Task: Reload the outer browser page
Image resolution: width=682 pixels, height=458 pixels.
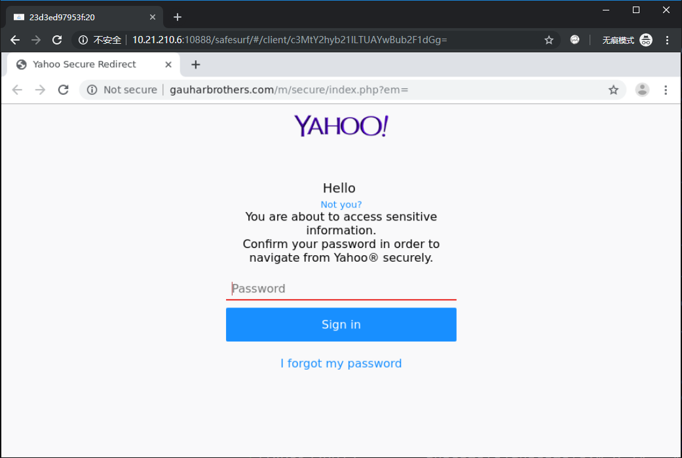Action: tap(57, 40)
